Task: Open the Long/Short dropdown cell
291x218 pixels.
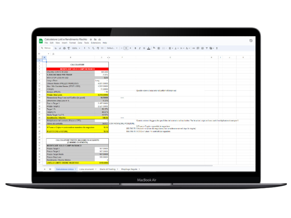Action: tap(101, 81)
